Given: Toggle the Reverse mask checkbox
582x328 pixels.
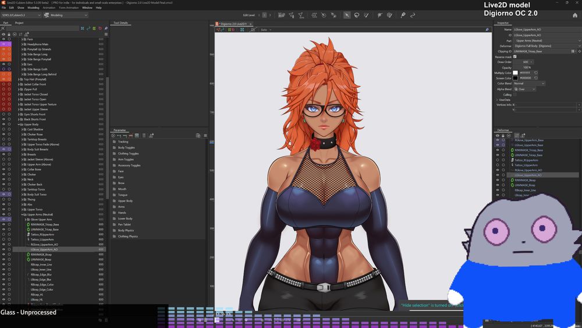Looking at the screenshot, I should pyautogui.click(x=515, y=57).
